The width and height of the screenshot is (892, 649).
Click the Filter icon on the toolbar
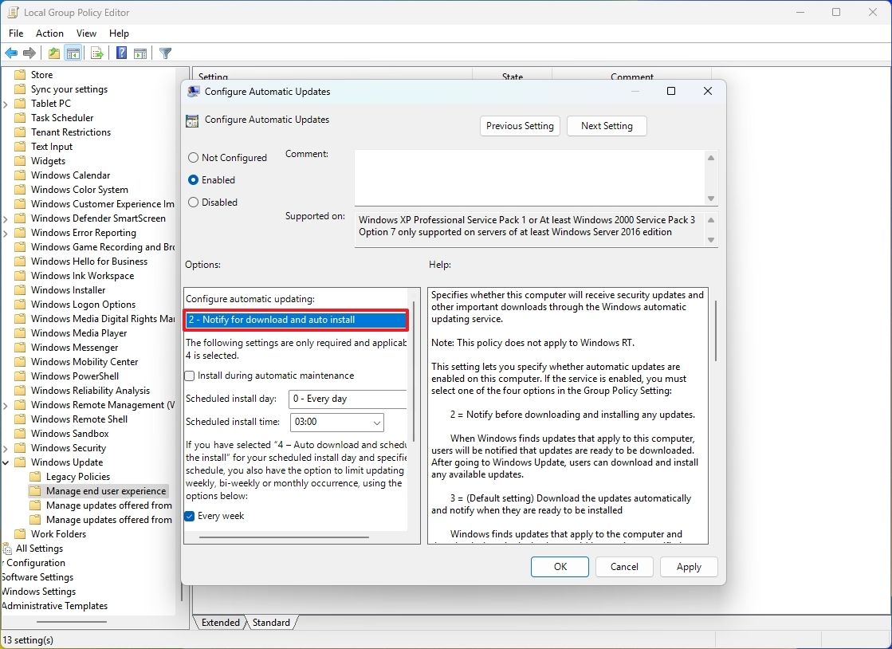coord(165,53)
